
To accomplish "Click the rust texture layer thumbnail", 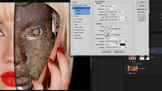I will 133,69.
